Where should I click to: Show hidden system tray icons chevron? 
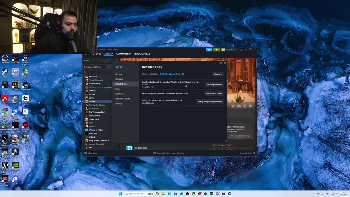tap(314, 194)
